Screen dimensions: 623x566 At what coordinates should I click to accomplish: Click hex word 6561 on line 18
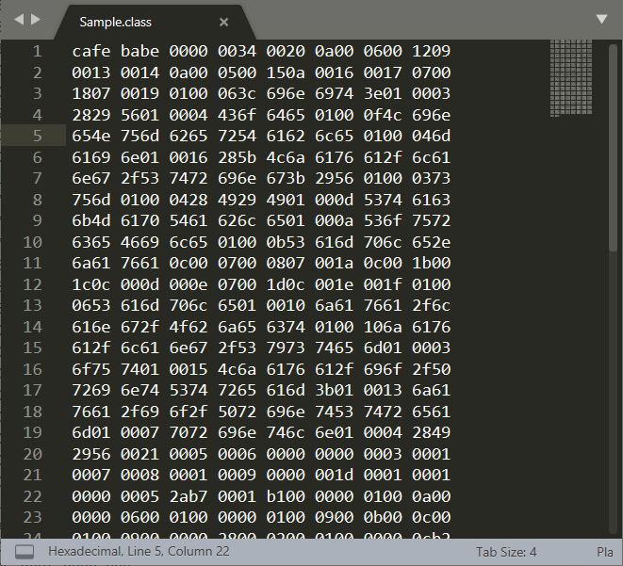431,412
